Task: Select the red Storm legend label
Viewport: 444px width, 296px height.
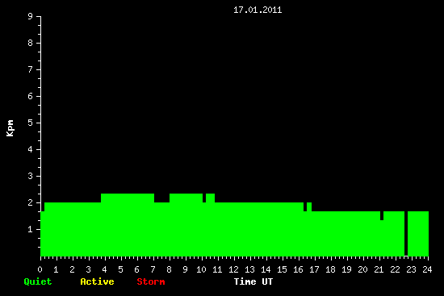Action: pyautogui.click(x=151, y=281)
